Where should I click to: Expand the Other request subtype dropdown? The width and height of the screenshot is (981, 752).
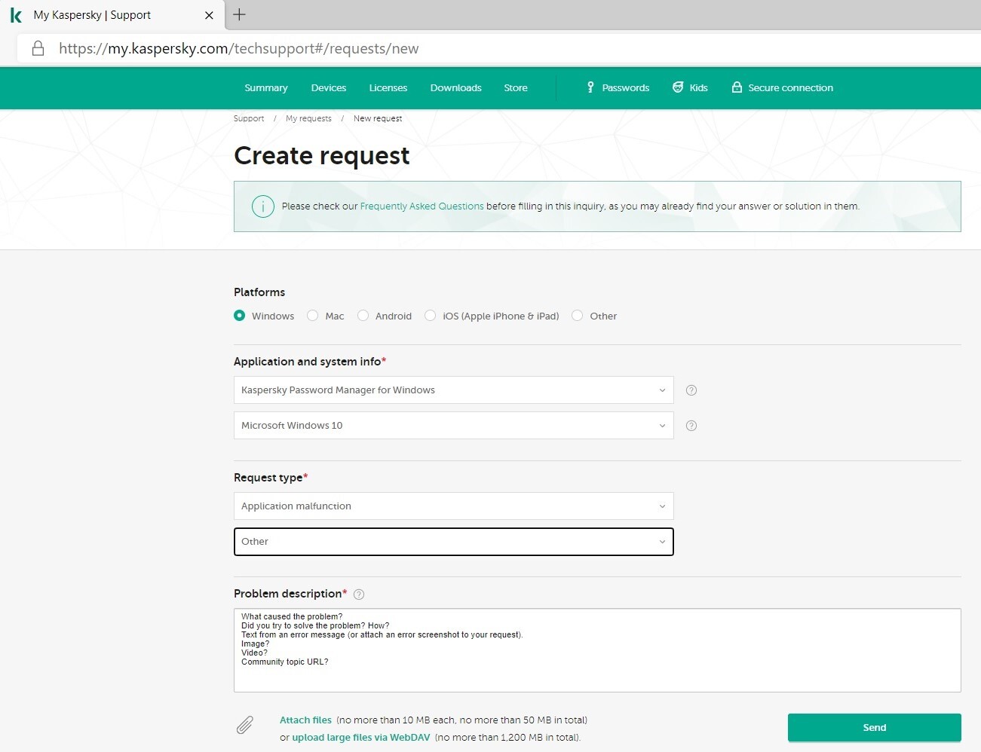(454, 542)
